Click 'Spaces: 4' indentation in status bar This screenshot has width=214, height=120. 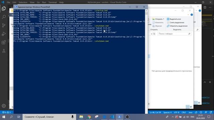point(167,112)
